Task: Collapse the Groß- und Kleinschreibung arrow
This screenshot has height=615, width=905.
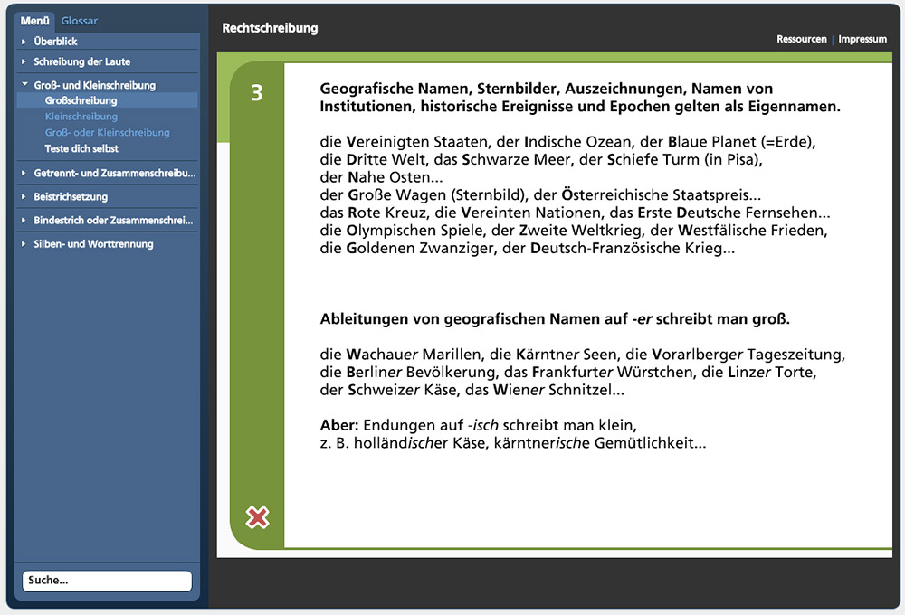Action: click(24, 84)
